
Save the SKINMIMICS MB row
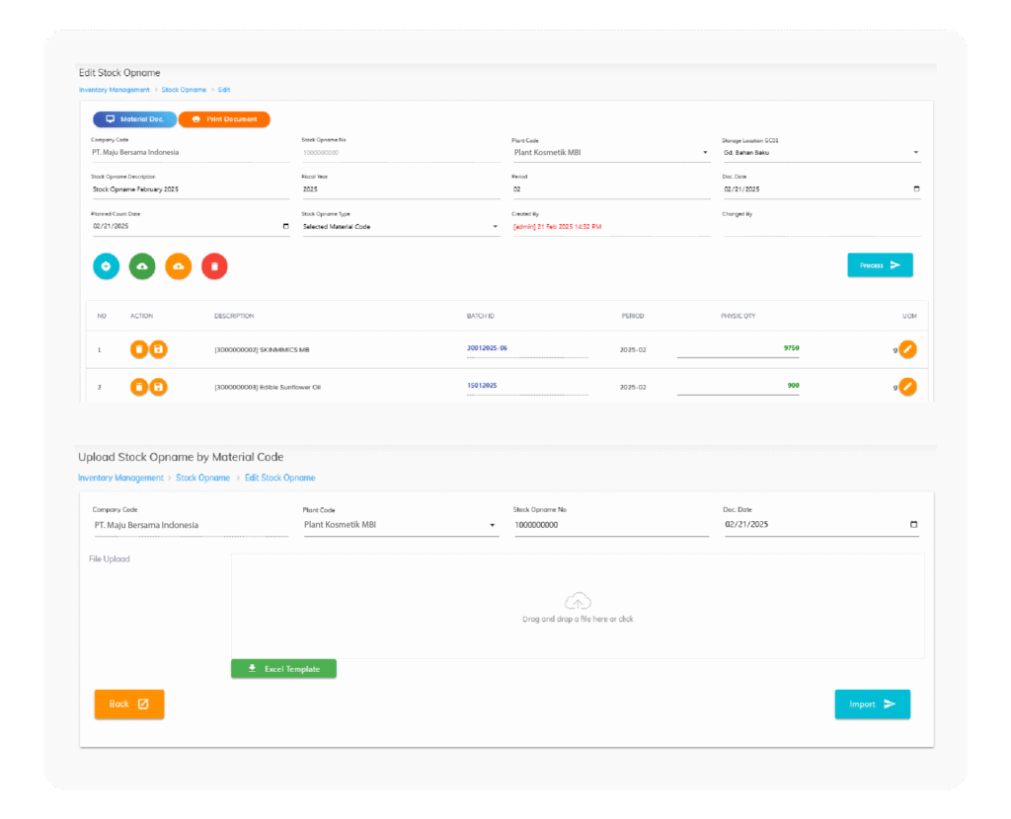(x=158, y=349)
